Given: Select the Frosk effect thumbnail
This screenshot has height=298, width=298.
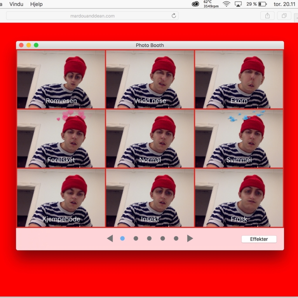Looking at the screenshot, I should coord(239,198).
